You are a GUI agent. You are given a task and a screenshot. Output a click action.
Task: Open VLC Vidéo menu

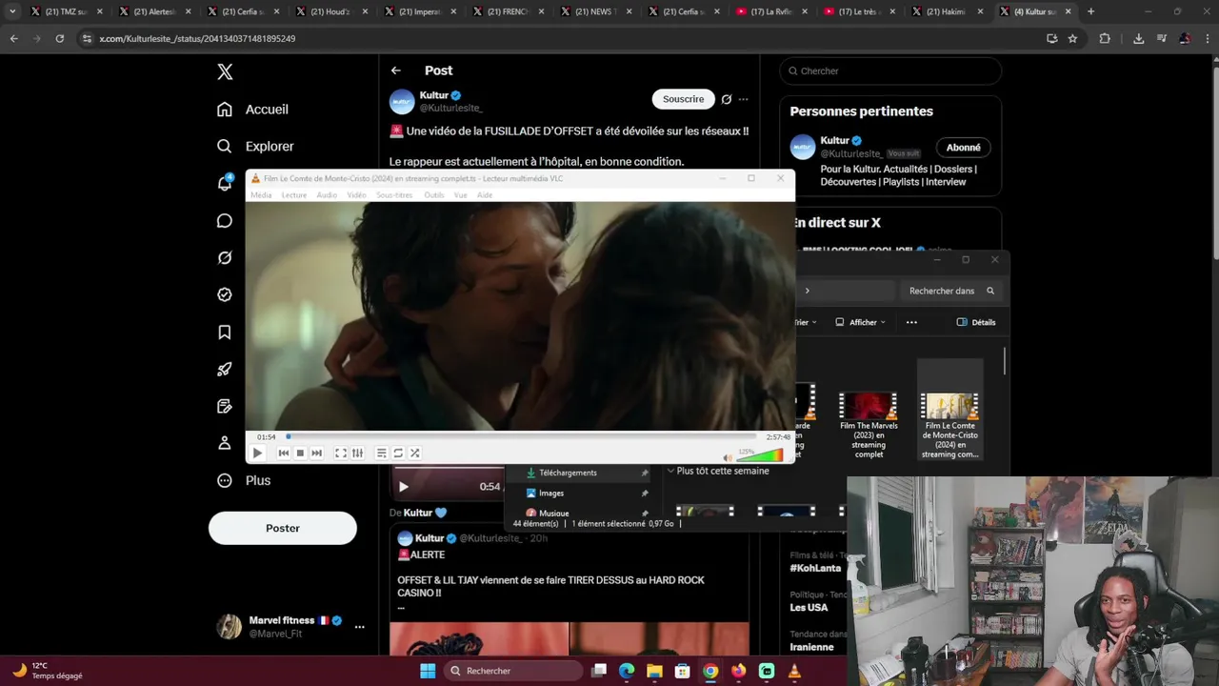(356, 195)
